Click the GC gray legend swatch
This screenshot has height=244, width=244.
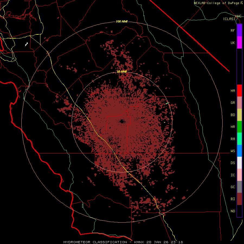[x=239, y=187]
